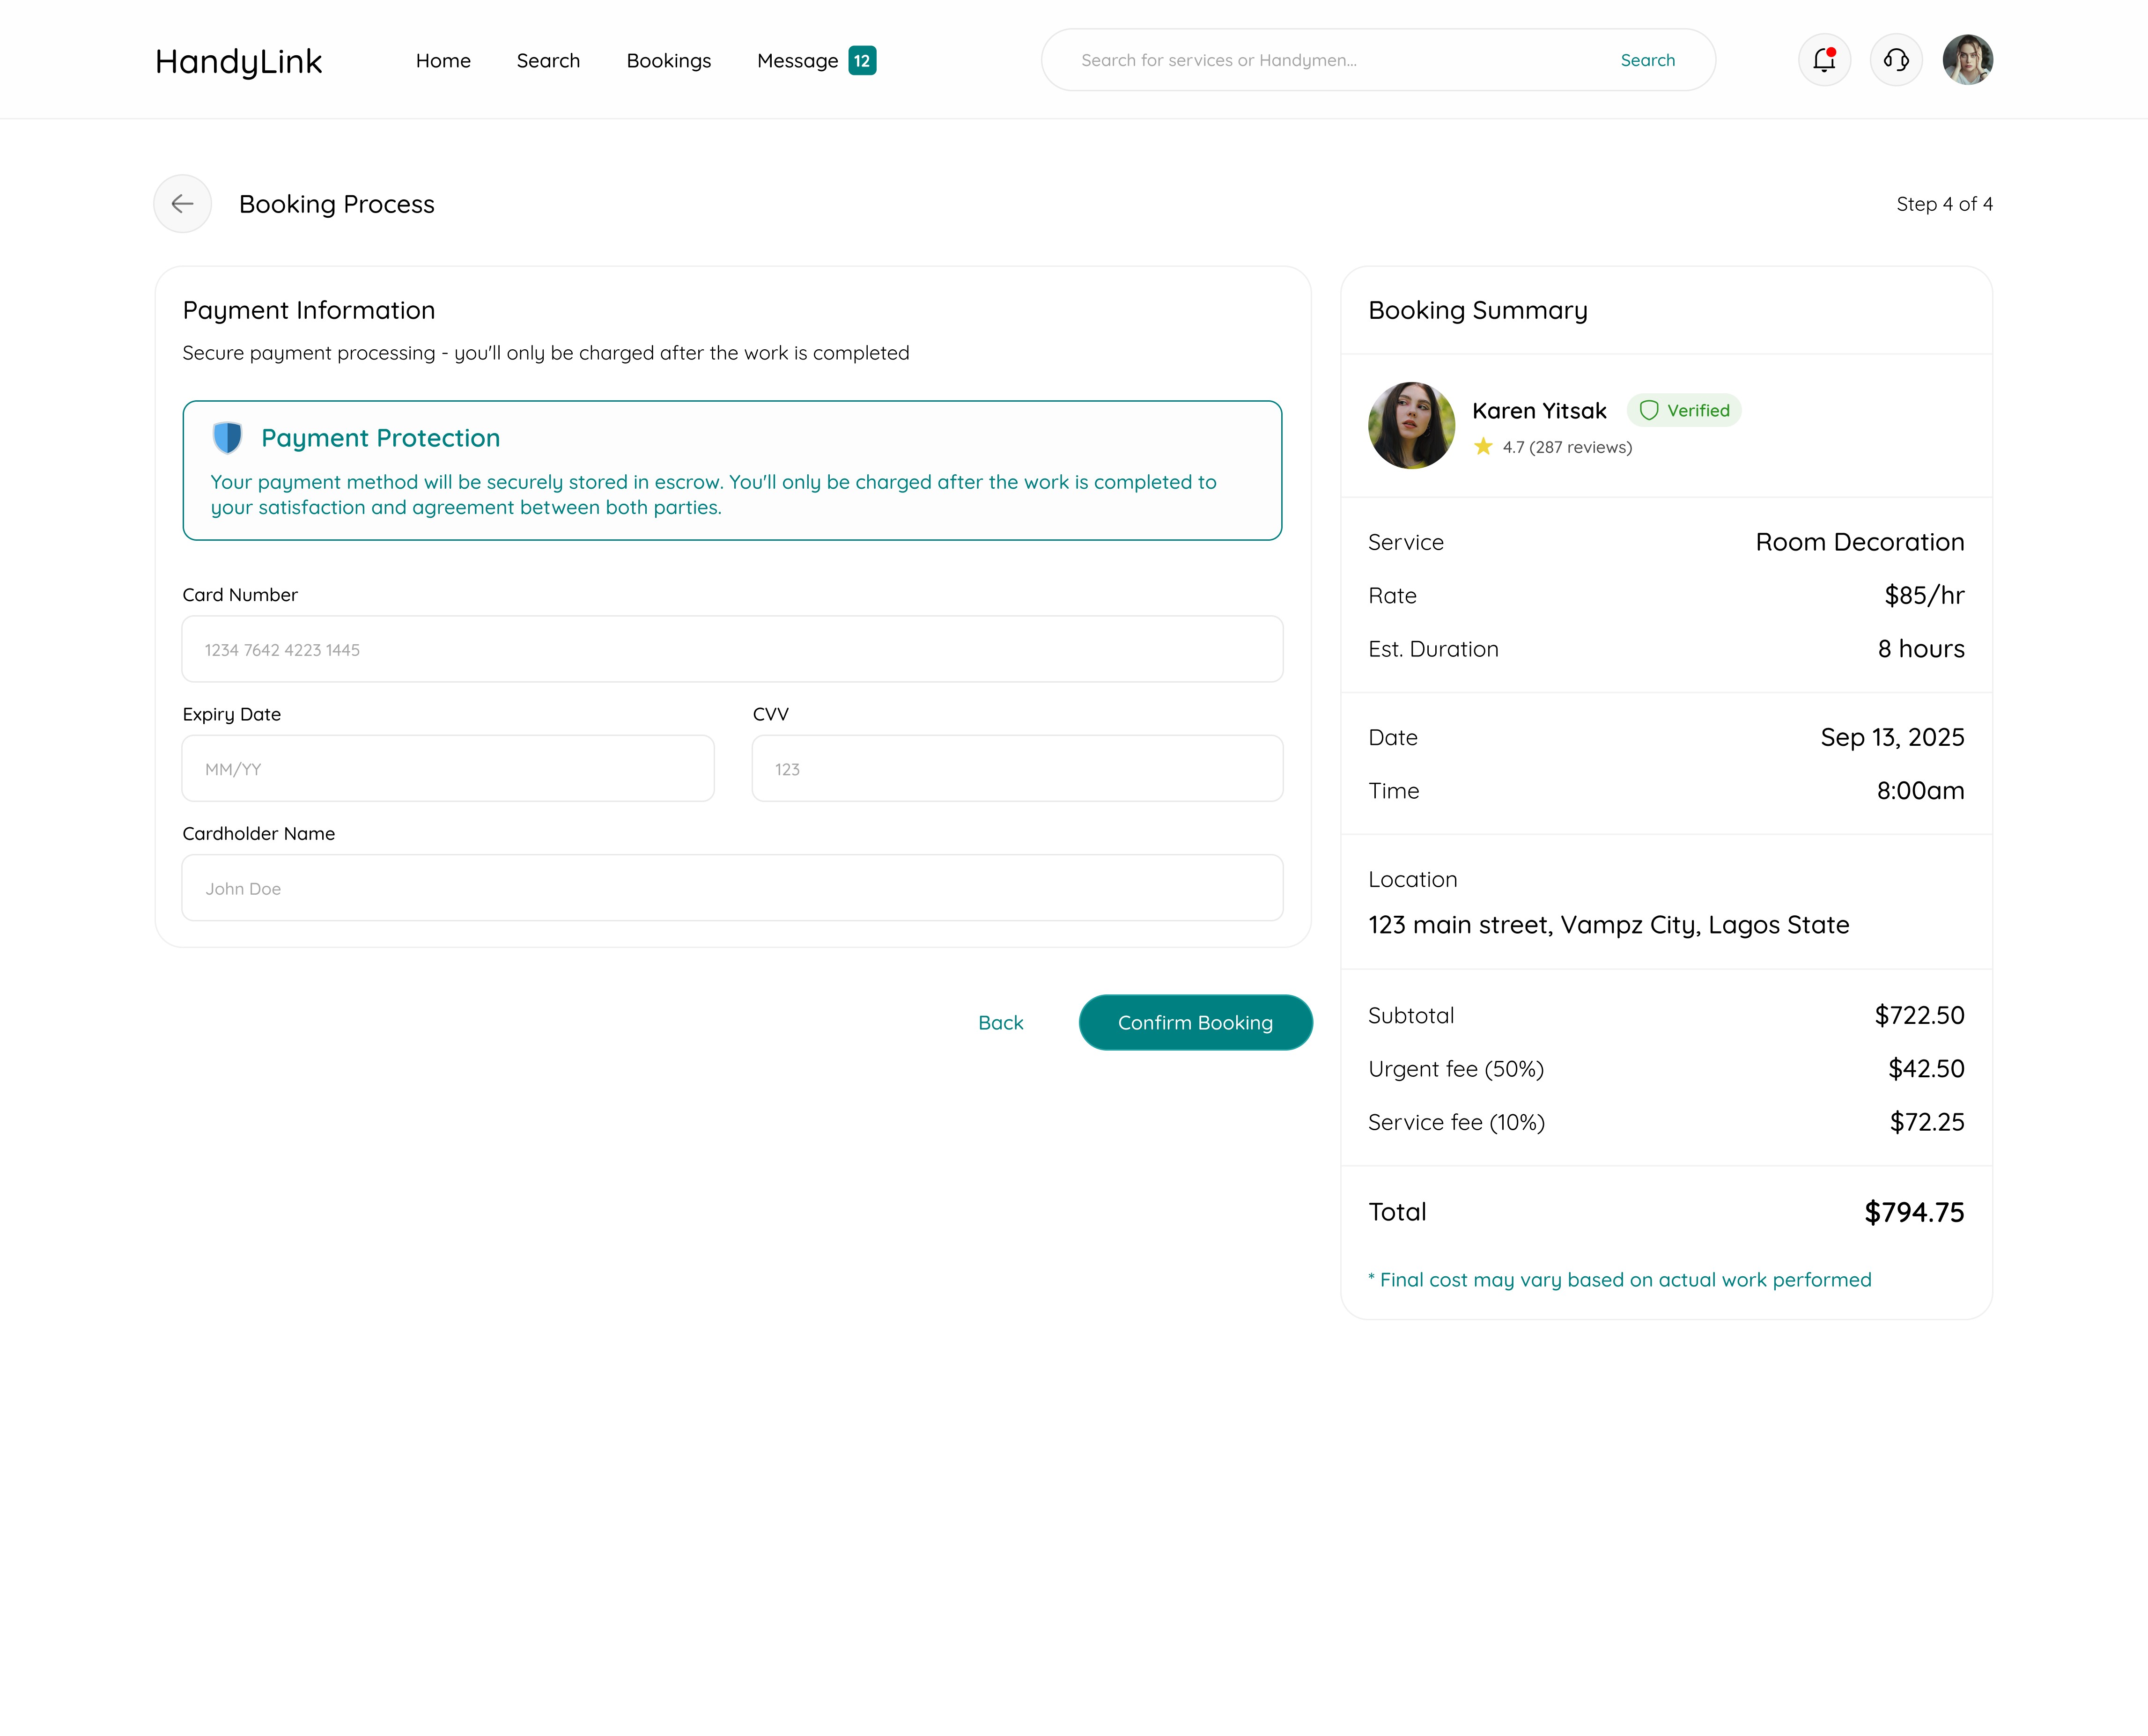Open the Message menu item
The image size is (2148, 1736).
click(797, 61)
